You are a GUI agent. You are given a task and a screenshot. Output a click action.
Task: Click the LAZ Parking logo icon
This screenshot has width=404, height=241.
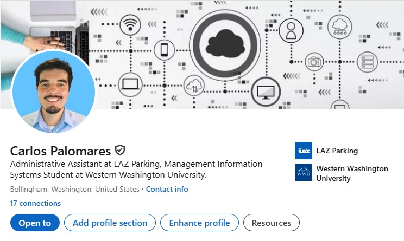pos(304,151)
